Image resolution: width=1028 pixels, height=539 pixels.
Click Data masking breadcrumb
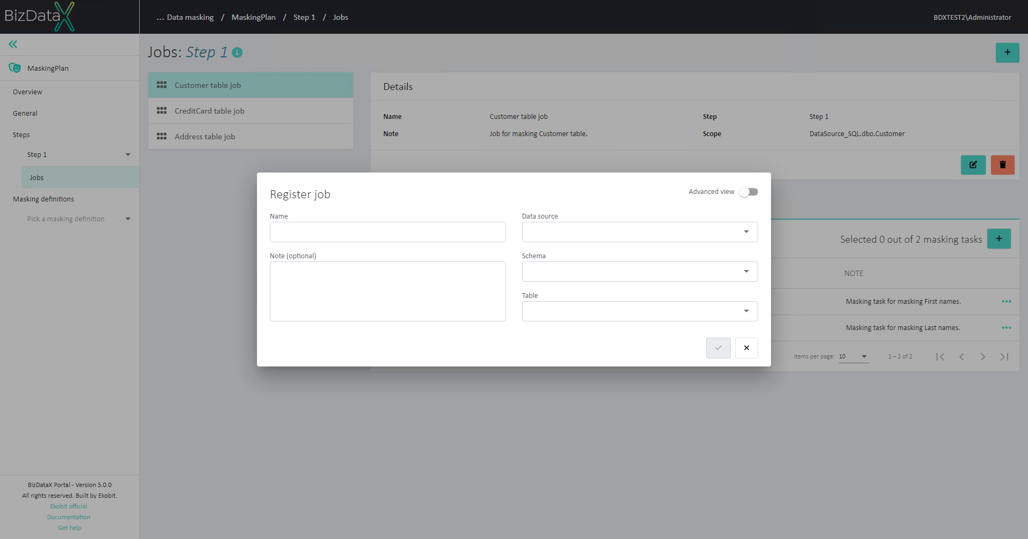(190, 17)
